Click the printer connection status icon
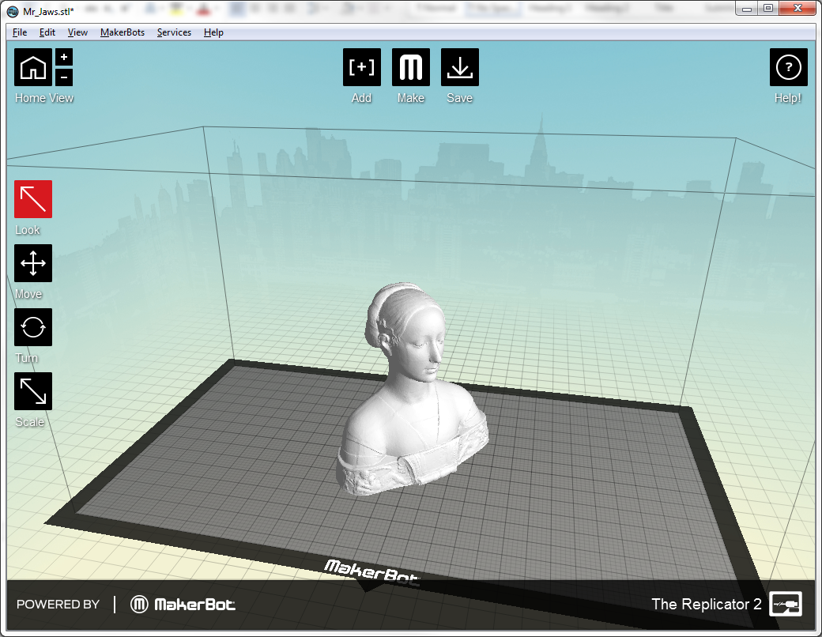 coord(786,605)
